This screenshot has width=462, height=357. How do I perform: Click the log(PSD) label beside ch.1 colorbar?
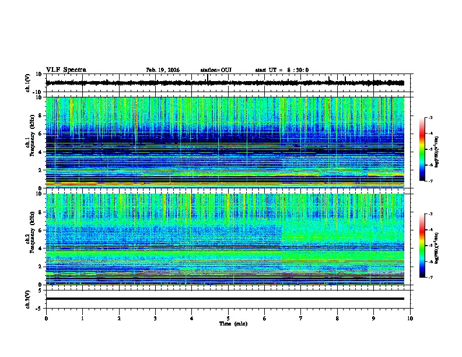(437, 152)
